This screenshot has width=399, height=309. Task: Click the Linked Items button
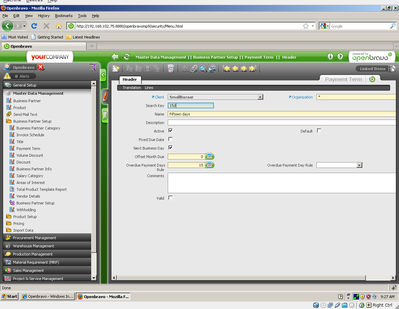pyautogui.click(x=372, y=69)
